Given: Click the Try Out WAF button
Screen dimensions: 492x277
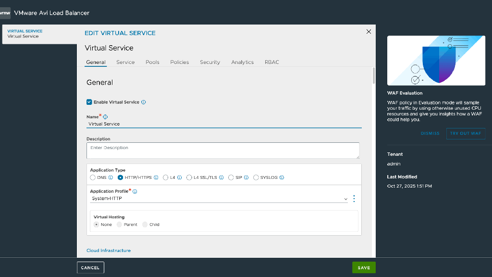Looking at the screenshot, I should (x=466, y=133).
